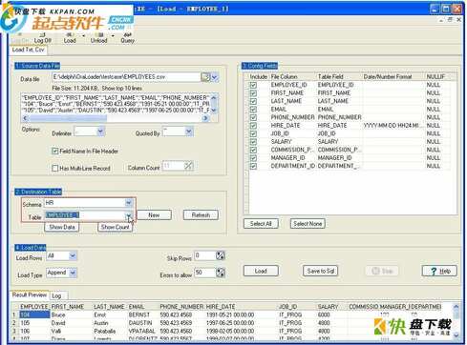Click the Show Count button
Viewport: 467px width, 345px height.
click(115, 227)
